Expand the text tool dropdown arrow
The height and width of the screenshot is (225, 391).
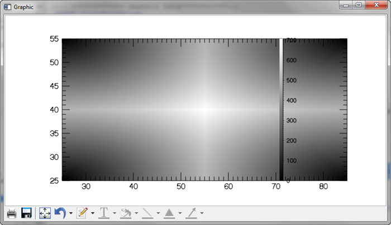114,213
